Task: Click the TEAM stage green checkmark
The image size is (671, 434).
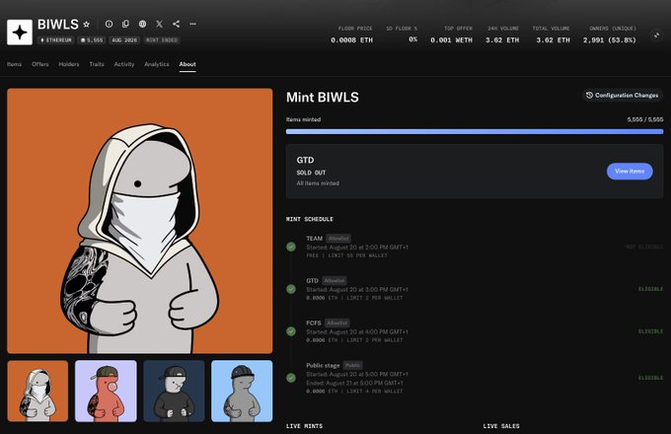Action: coord(291,247)
